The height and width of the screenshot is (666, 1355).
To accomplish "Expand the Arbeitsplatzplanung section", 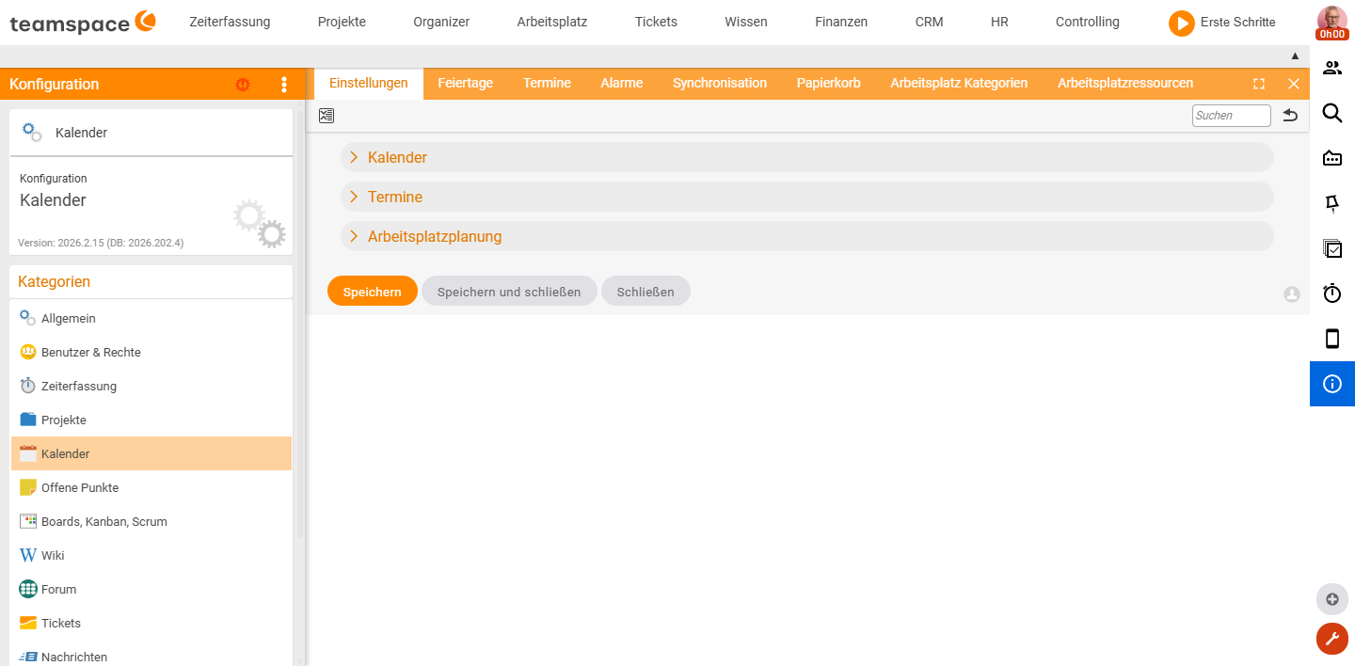I will [806, 236].
